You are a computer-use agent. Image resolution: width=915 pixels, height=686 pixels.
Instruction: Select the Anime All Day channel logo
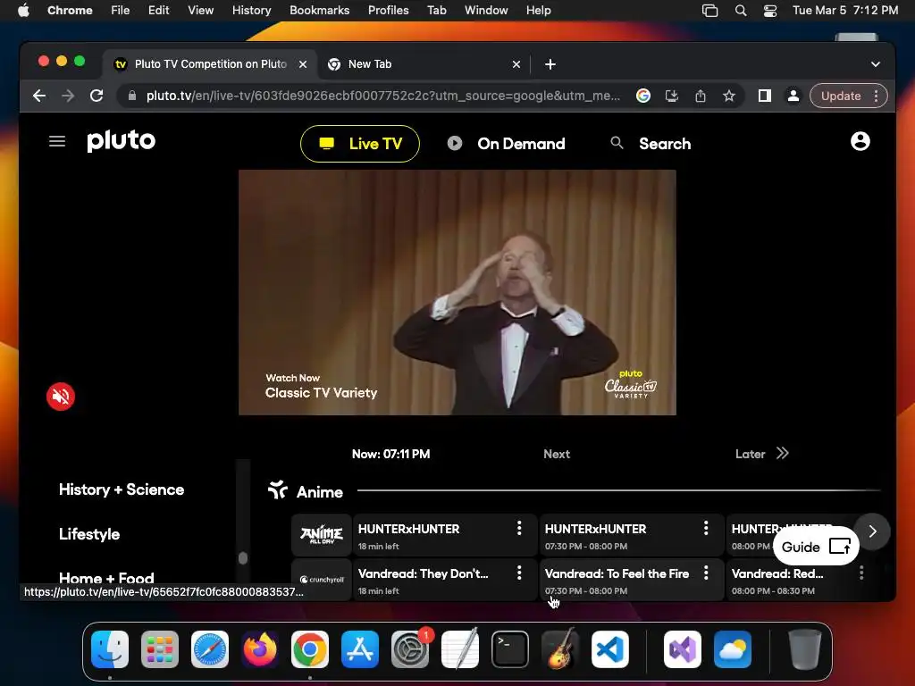click(322, 535)
